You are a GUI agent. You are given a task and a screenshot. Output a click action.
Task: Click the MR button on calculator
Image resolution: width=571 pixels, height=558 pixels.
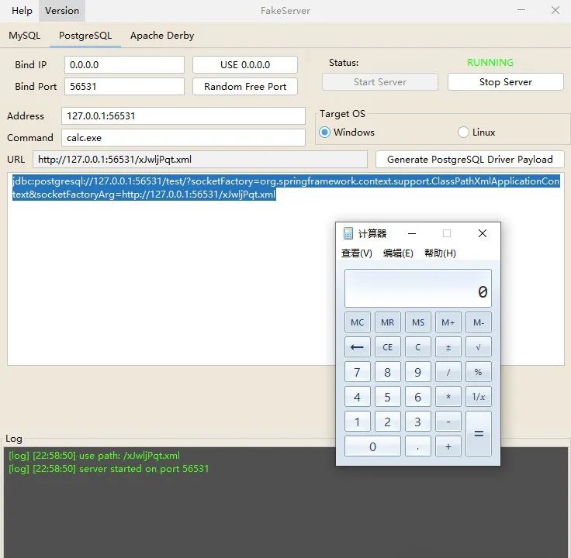point(387,322)
